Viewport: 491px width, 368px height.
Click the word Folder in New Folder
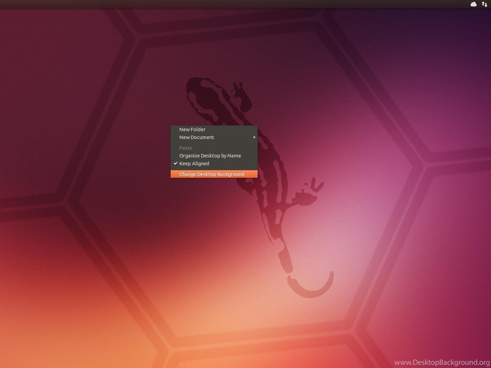[198, 130]
